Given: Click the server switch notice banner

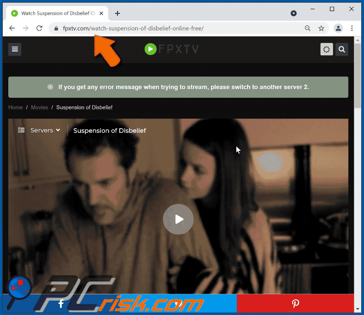Looking at the screenshot, I should 178,87.
